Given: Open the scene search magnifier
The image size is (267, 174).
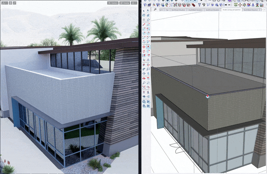Looking at the screenshot, I should (x=155, y=10).
